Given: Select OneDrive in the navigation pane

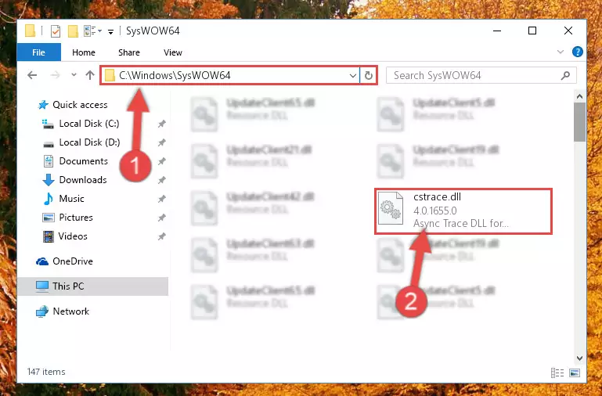Looking at the screenshot, I should pos(73,261).
